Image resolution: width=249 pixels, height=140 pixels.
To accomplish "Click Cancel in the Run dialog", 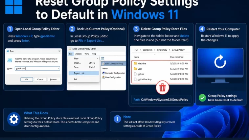I will (40, 80).
